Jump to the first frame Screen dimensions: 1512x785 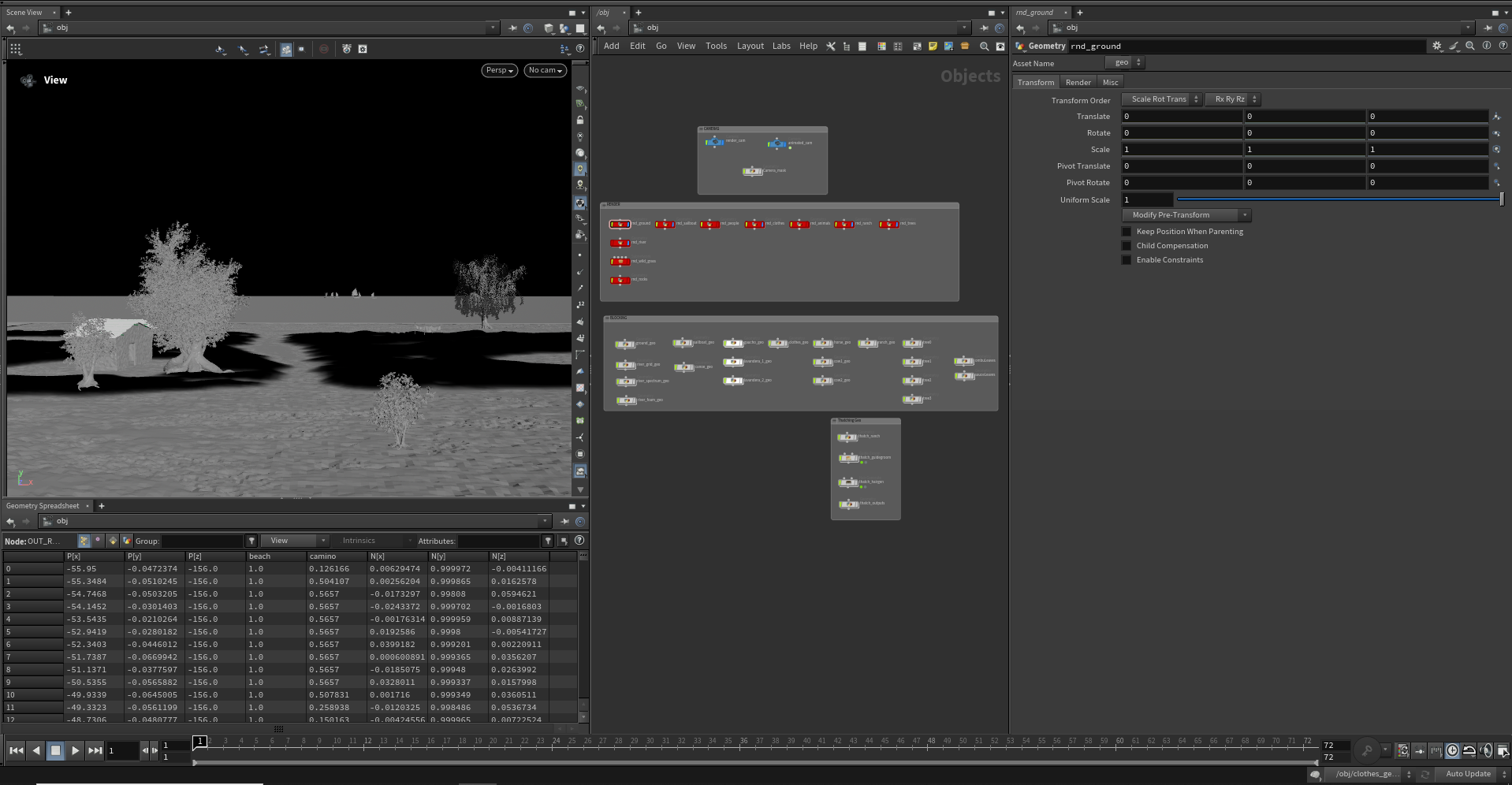tap(16, 751)
